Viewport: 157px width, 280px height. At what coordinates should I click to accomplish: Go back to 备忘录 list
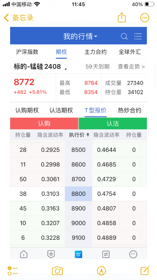click(18, 18)
